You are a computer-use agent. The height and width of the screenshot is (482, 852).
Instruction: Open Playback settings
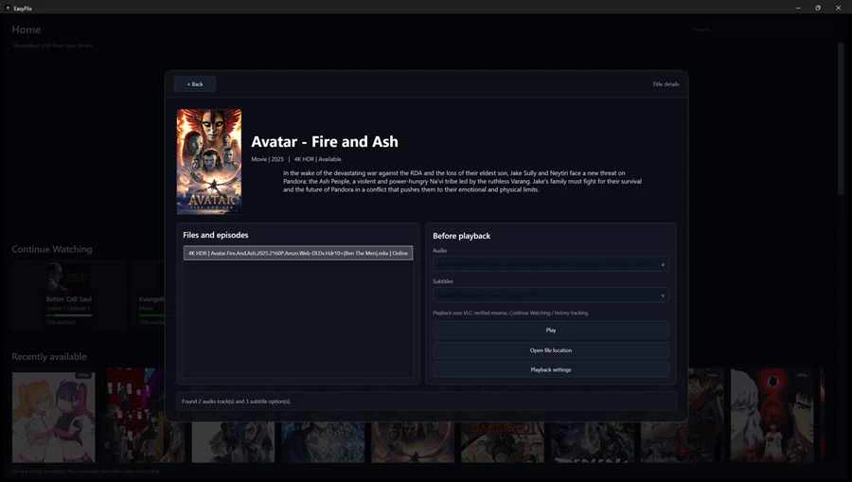point(550,369)
